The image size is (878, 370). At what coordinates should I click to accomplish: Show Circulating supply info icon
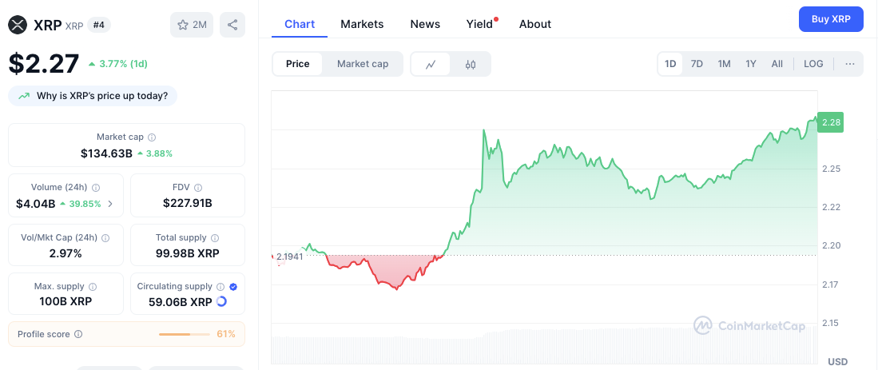point(220,287)
